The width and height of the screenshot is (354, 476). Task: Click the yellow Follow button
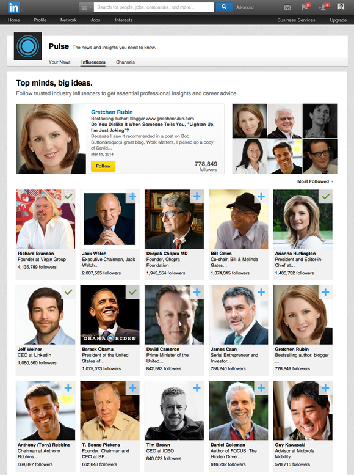click(103, 166)
